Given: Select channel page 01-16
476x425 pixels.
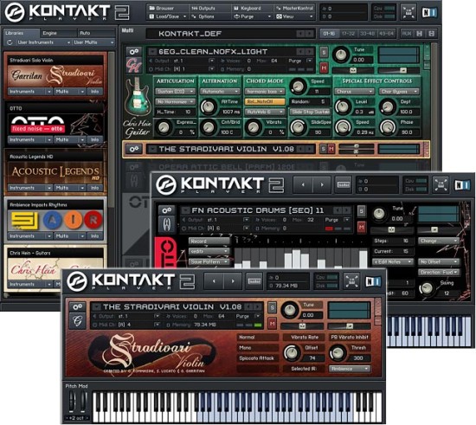Looking at the screenshot, I should tap(329, 34).
